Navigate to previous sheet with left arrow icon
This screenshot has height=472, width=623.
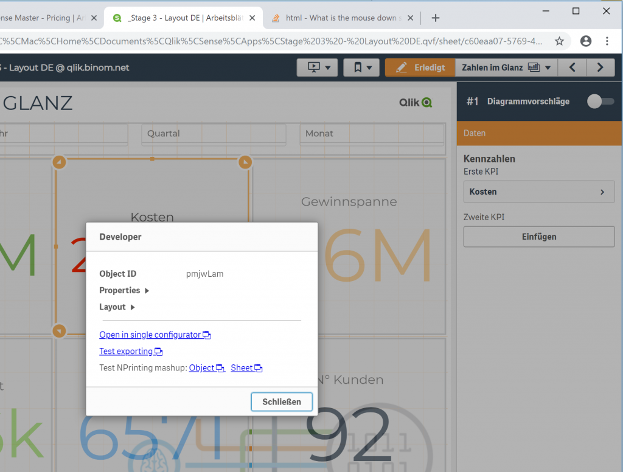(x=572, y=67)
